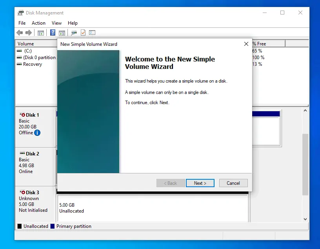Open the Action menu
Screen dimensions: 320x249
pyautogui.click(x=38, y=23)
